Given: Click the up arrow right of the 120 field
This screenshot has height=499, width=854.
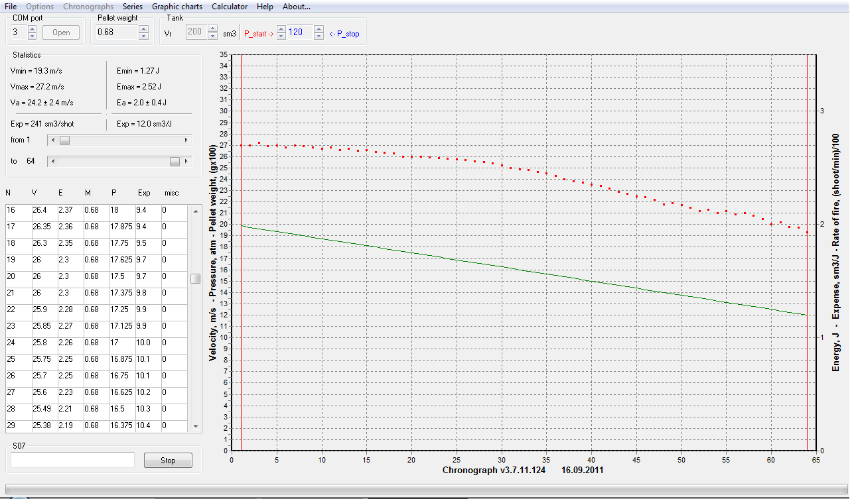Looking at the screenshot, I should (319, 29).
